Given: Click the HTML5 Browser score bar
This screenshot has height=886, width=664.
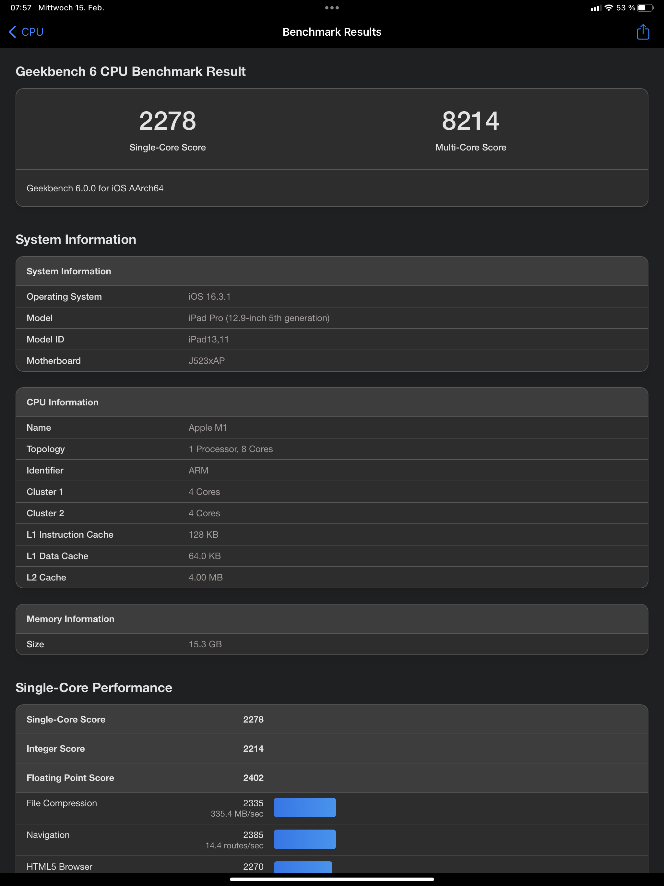Looking at the screenshot, I should [303, 867].
